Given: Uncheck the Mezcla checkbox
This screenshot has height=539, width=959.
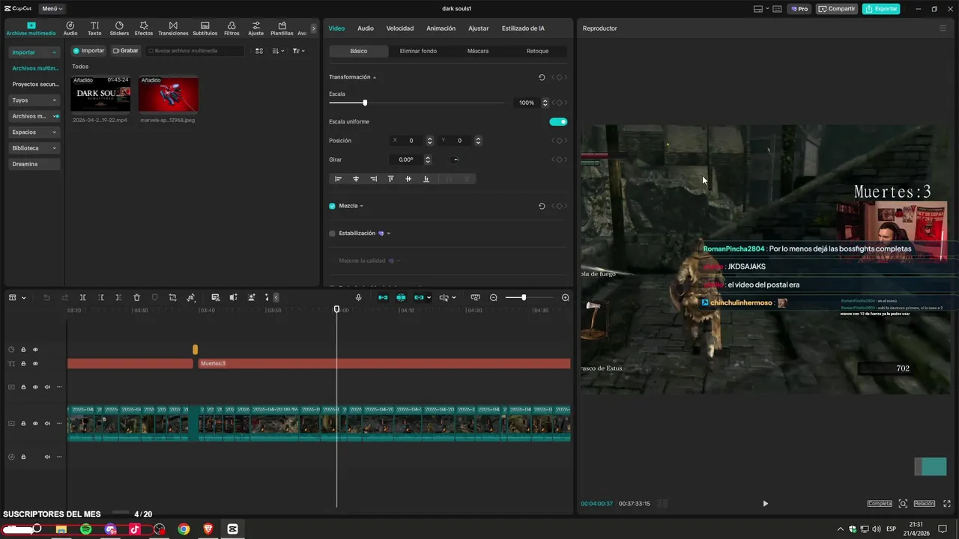Looking at the screenshot, I should click(x=332, y=206).
